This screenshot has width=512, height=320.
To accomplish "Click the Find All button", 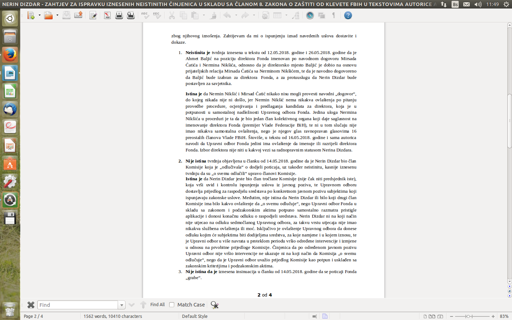I will pos(158,305).
